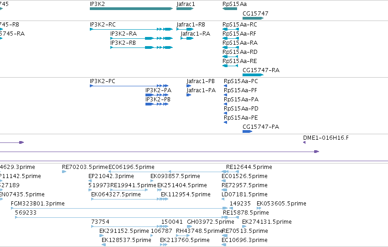Select transcript RpS15Aa-RE
This screenshot has width=388, height=247.
(230, 66)
